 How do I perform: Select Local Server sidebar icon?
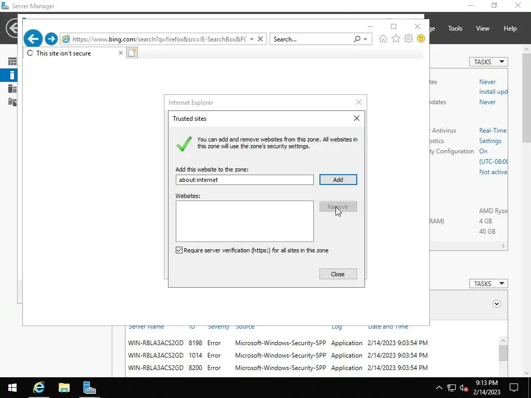(12, 75)
